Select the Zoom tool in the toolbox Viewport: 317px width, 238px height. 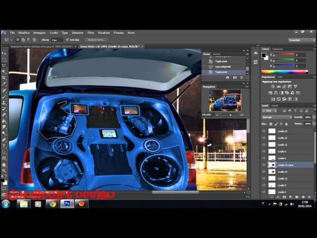click(4, 171)
